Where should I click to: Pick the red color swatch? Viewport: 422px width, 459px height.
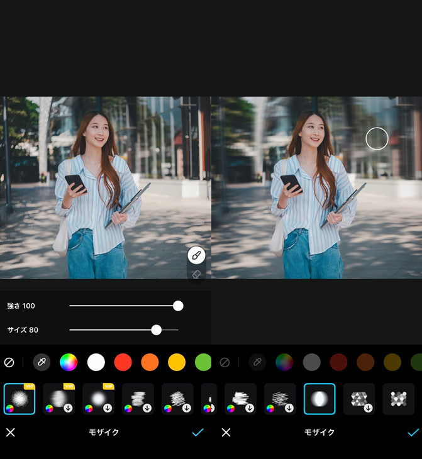click(x=123, y=362)
